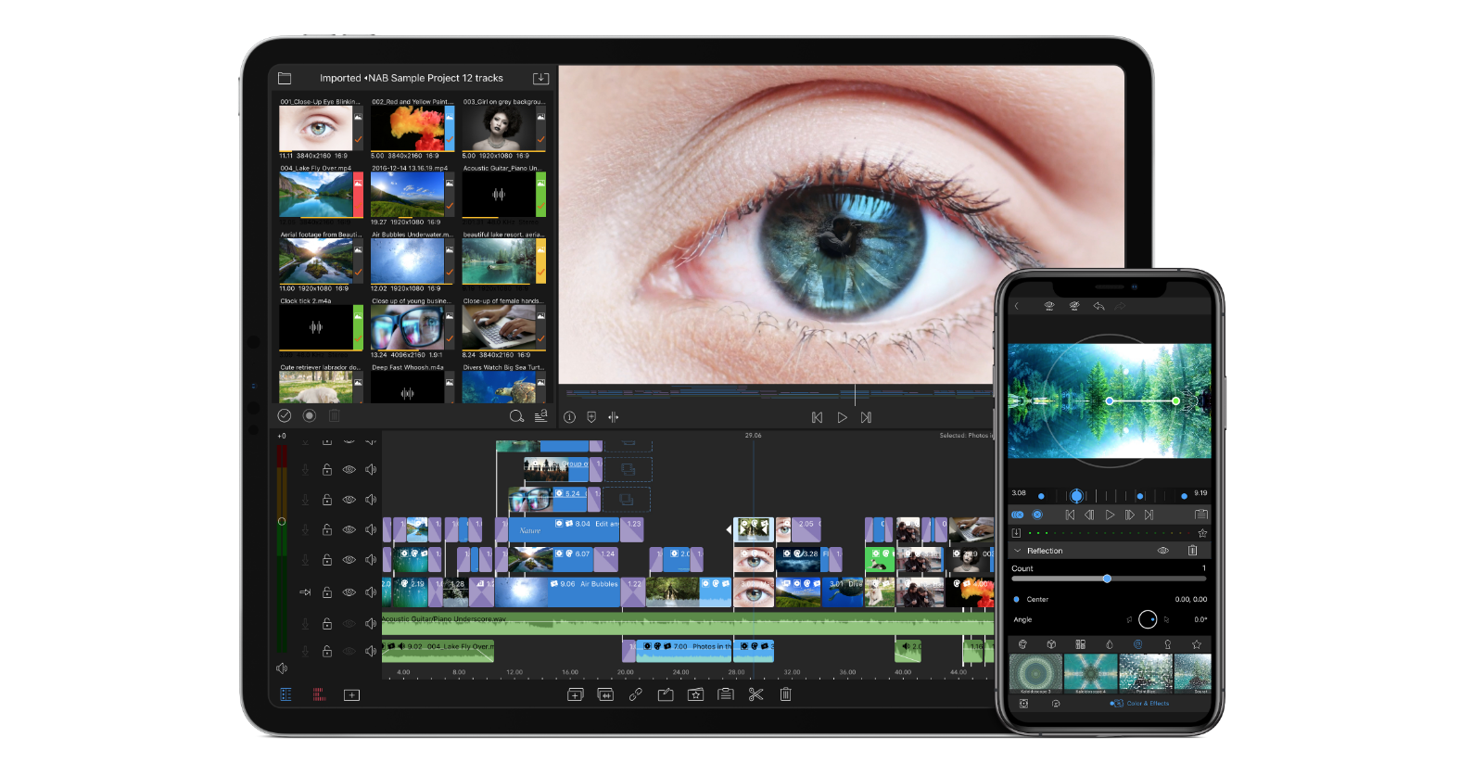Open library search magnifier icon
This screenshot has width=1460, height=763.
[516, 416]
